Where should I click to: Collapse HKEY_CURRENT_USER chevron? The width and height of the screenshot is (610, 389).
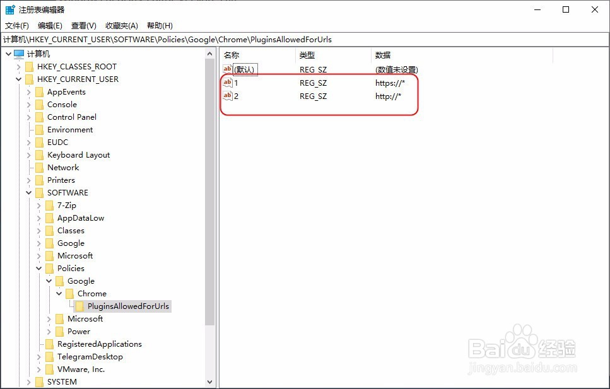(18, 79)
